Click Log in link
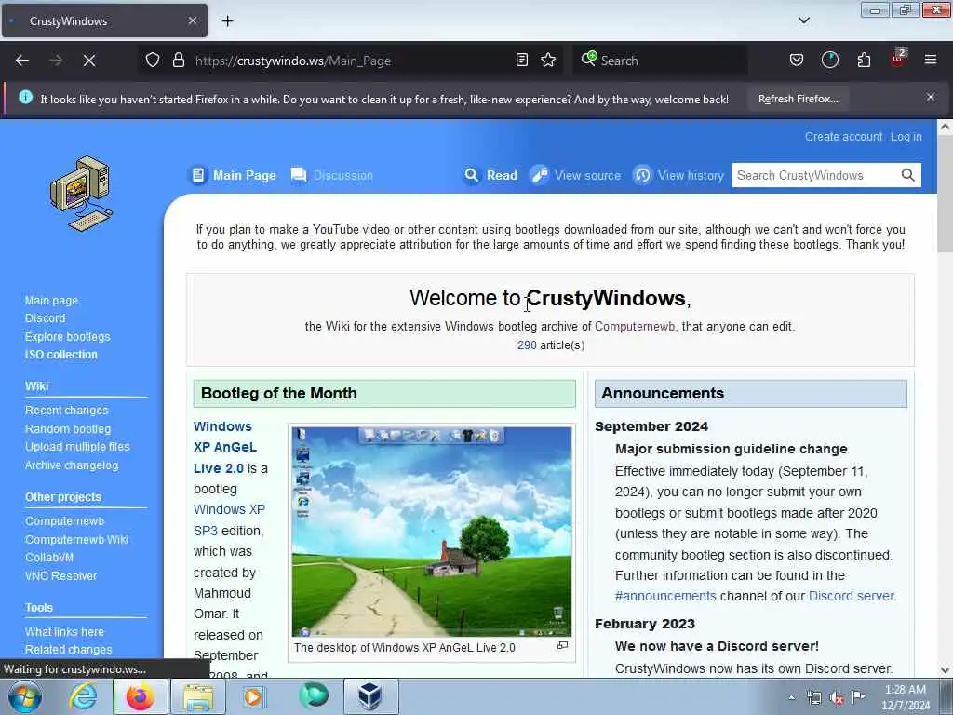 pos(906,137)
